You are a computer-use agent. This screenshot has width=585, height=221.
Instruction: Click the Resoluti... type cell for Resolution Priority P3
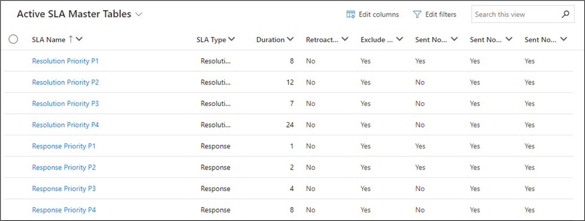point(216,104)
